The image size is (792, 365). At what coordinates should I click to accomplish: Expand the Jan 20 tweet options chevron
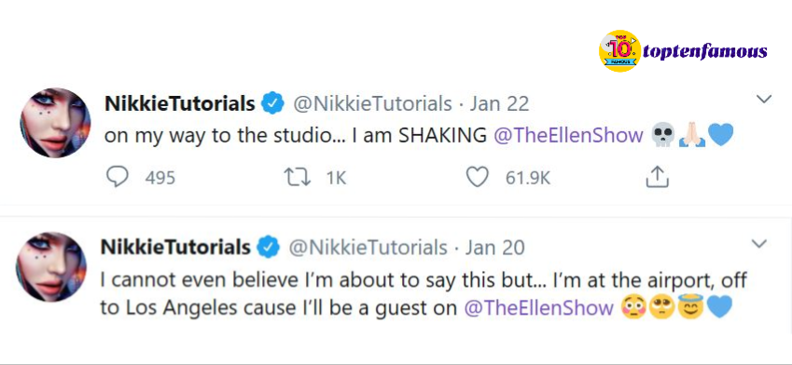coord(758,244)
